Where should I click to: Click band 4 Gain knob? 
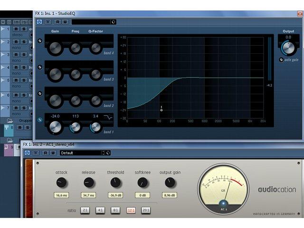point(55,48)
